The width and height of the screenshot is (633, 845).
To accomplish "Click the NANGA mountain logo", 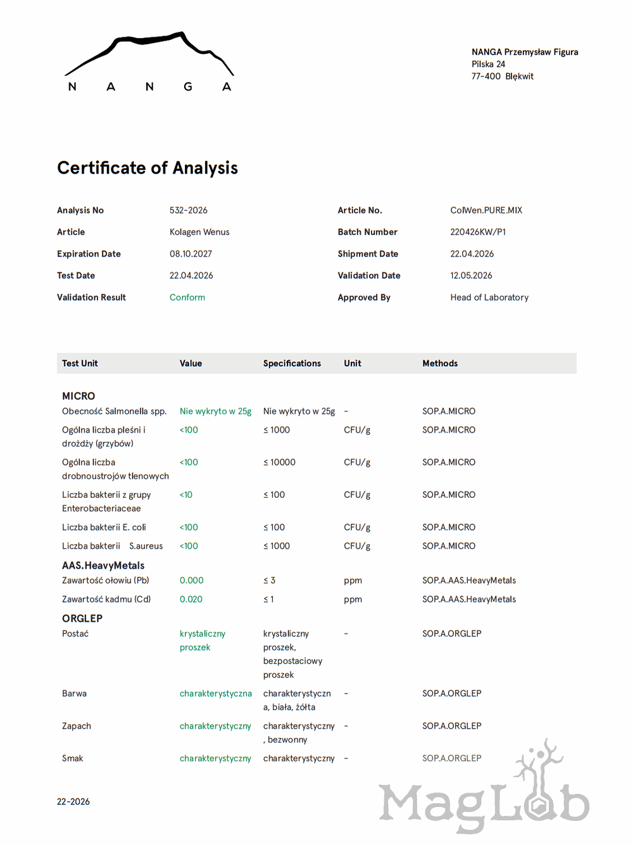I will [x=149, y=61].
